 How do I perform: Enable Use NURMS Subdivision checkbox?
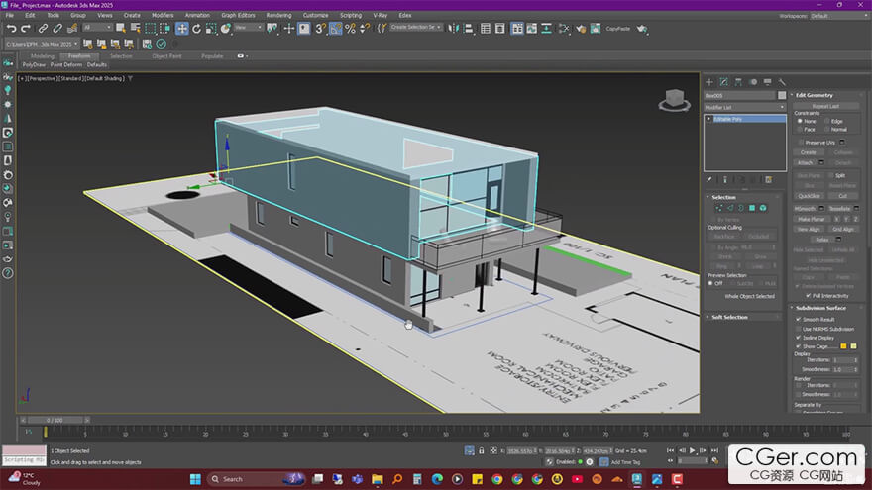pos(799,328)
